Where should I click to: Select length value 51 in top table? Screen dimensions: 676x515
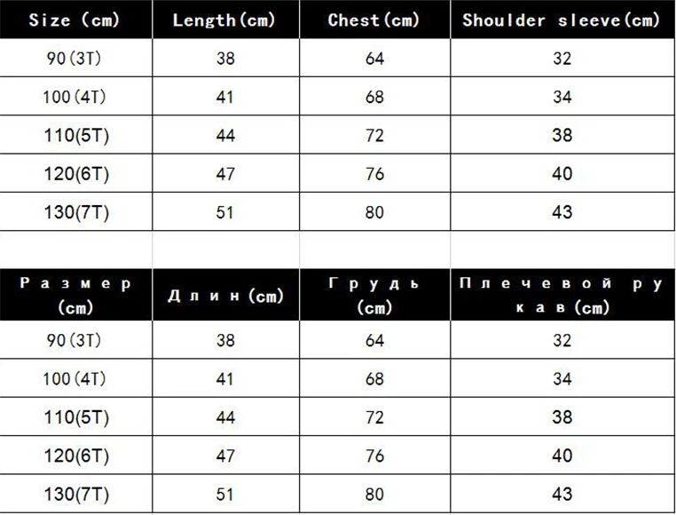[x=225, y=211]
